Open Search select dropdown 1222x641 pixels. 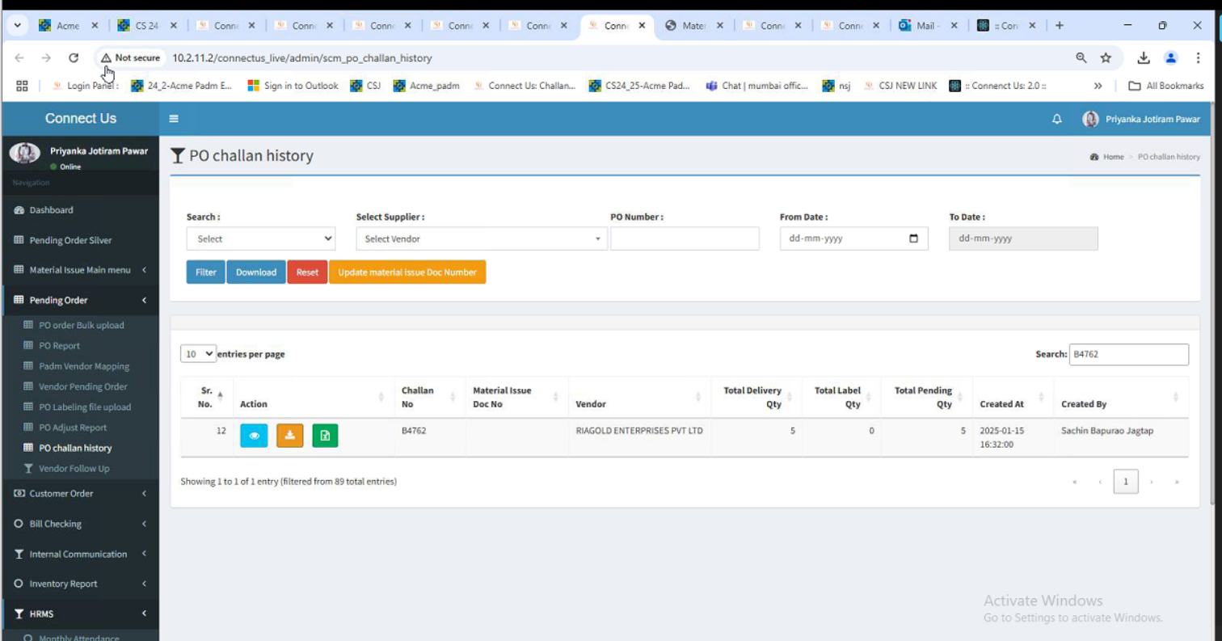[x=261, y=238]
